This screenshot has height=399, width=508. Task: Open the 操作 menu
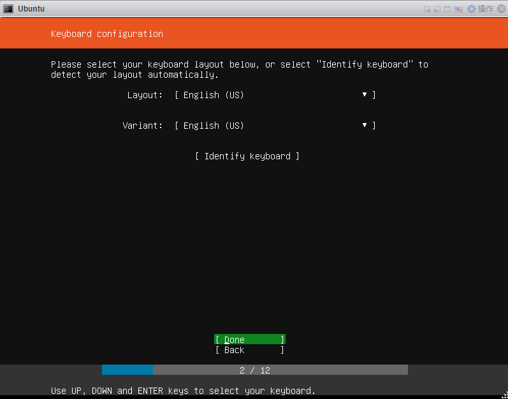[x=485, y=9]
